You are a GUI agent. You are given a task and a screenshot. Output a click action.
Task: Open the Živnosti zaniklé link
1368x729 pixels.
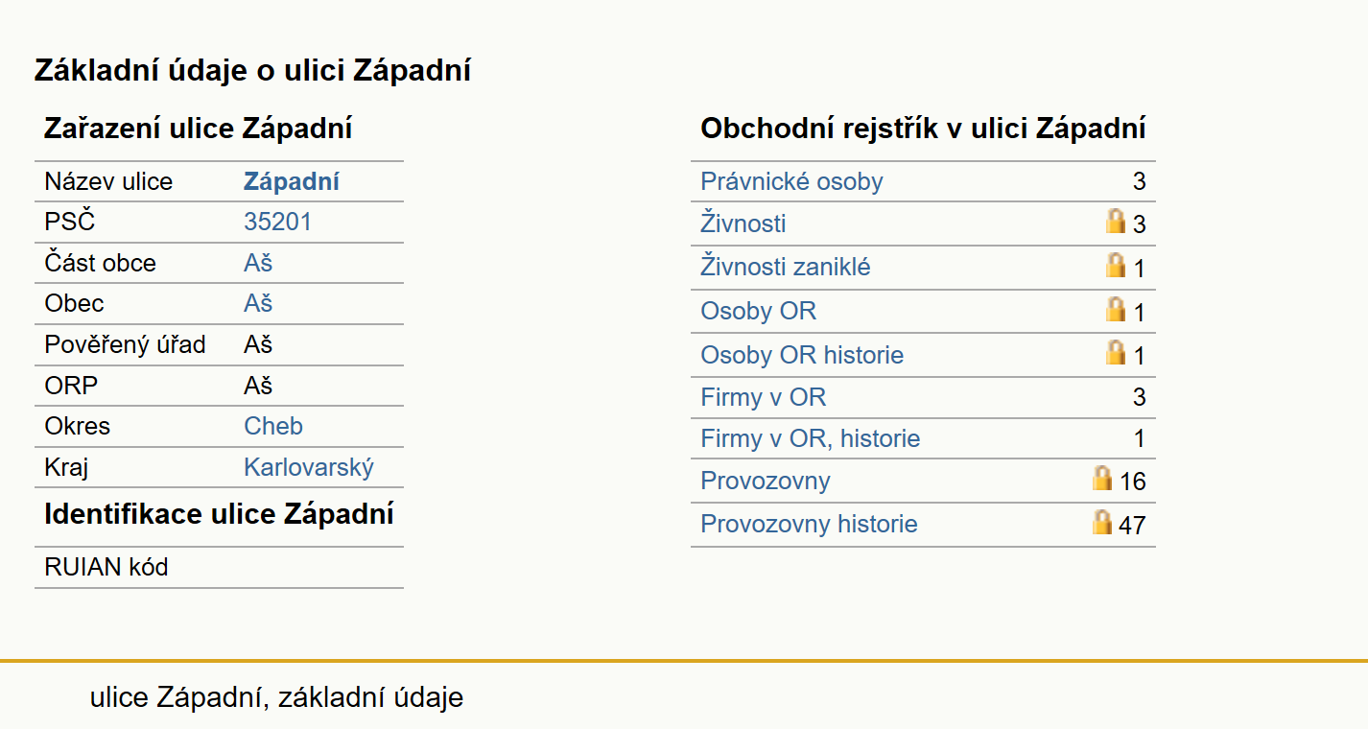786,267
